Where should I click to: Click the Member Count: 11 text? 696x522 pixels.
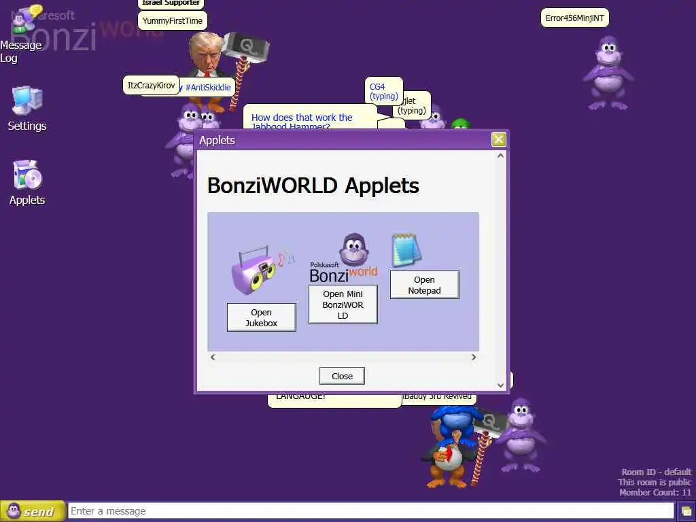click(x=655, y=492)
